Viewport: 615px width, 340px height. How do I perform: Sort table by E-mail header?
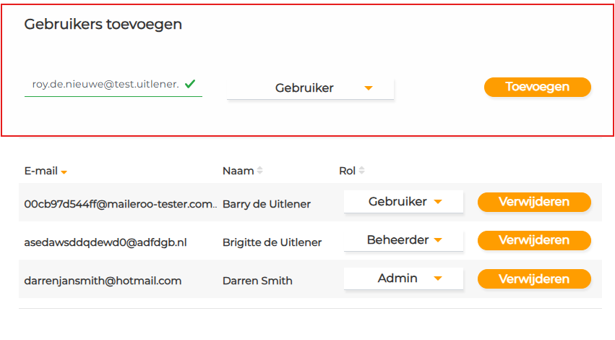click(x=40, y=171)
